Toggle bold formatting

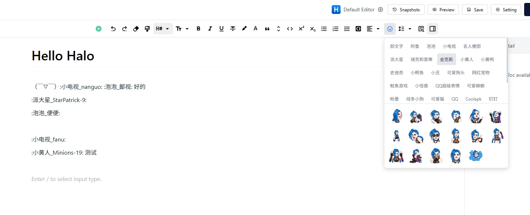click(198, 29)
